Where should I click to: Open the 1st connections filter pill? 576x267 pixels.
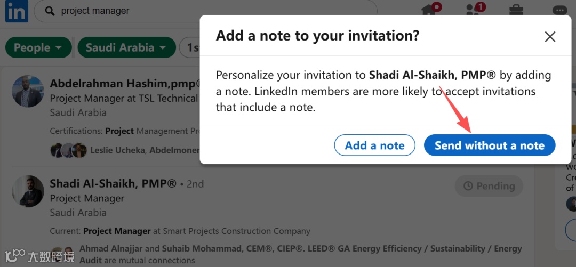[x=190, y=47]
